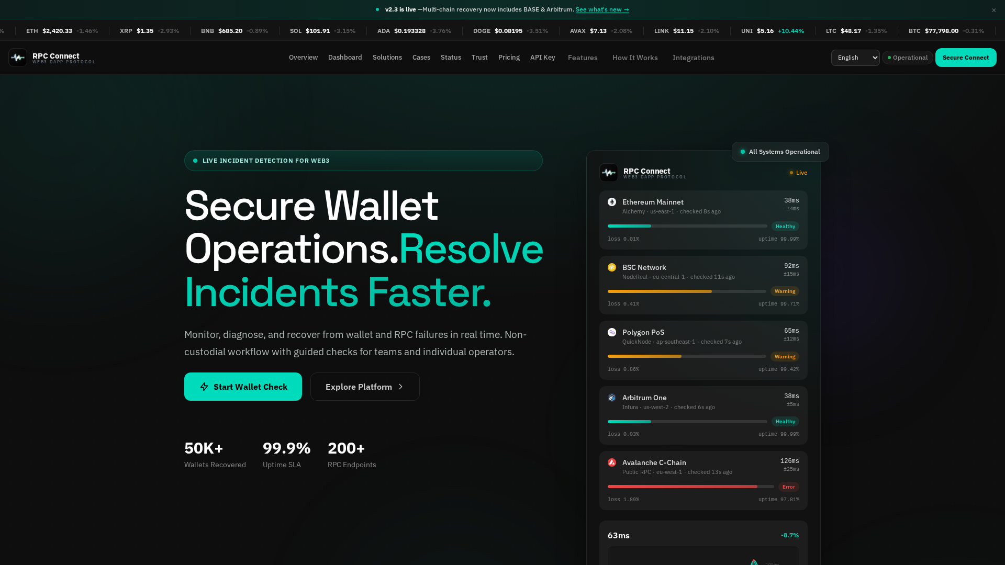Screen dimensions: 1005x565
Task: Click lightning bolt icon on Start Wallet Check
Action: tap(204, 387)
